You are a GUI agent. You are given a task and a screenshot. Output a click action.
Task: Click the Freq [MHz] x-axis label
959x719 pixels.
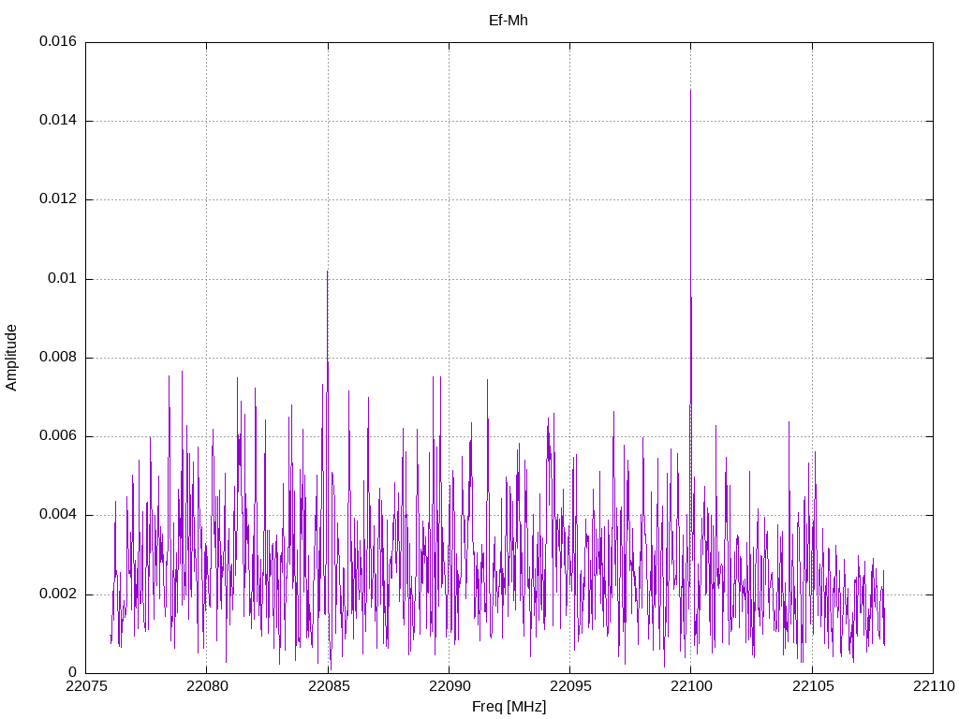pyautogui.click(x=509, y=707)
